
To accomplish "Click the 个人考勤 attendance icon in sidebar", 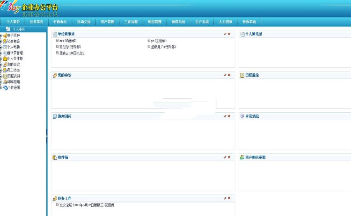I will tap(5, 47).
